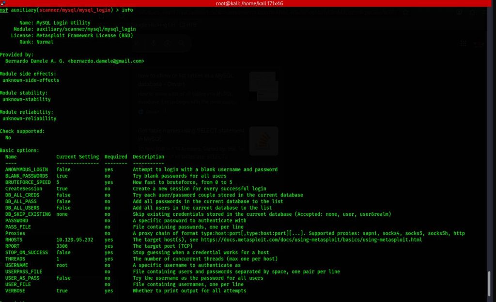Click the USERNAME setting value 'root'

point(62,265)
